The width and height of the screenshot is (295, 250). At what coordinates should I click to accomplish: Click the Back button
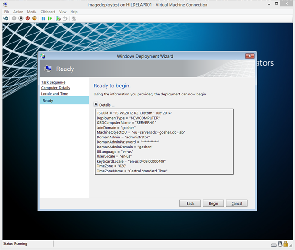pos(190,203)
